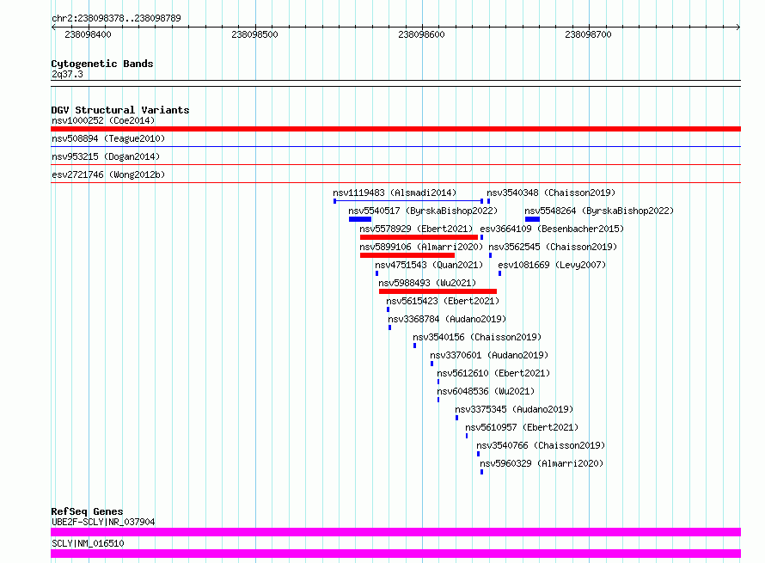Click nsv3540156 (Chaisson2019) label
Viewport: 765px width, 563px height.
[x=477, y=337]
